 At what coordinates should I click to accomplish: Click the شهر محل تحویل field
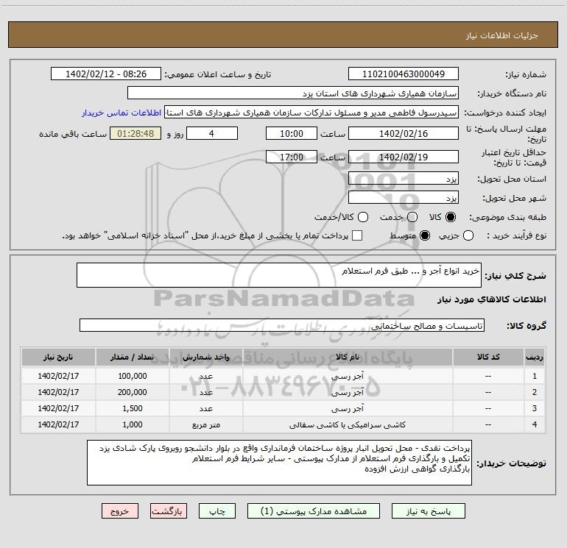click(404, 198)
